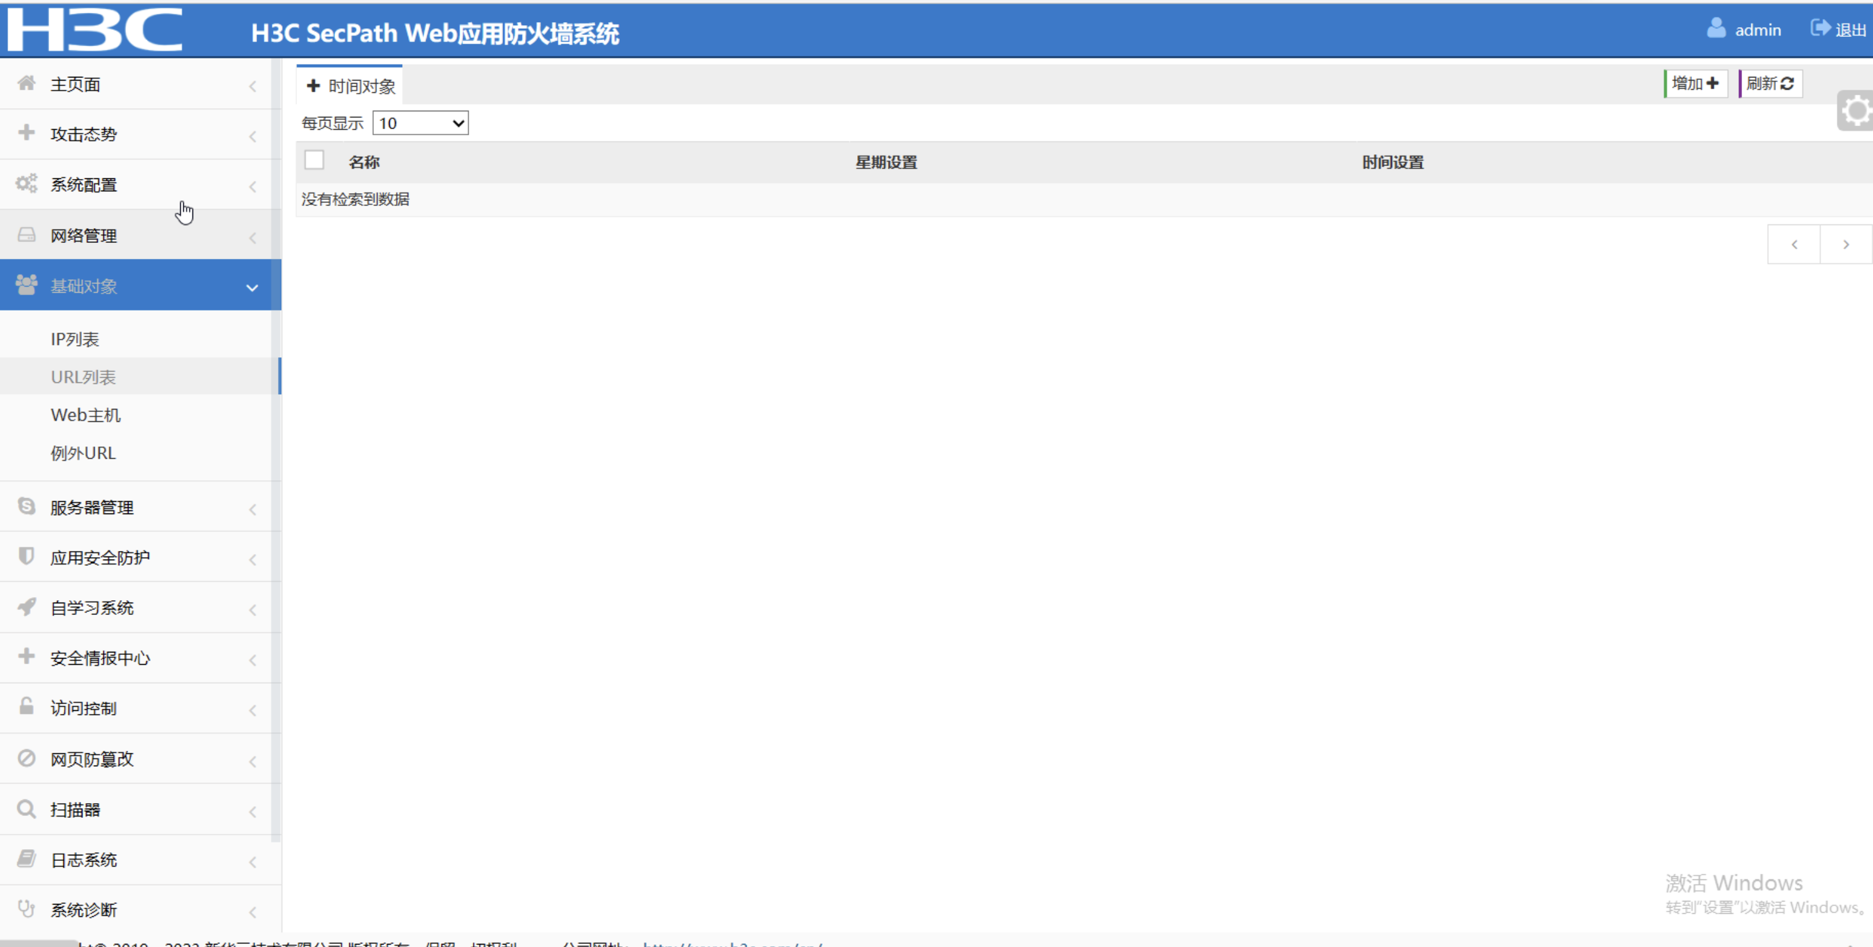Click the shield icon for 应用安全防护

click(26, 557)
